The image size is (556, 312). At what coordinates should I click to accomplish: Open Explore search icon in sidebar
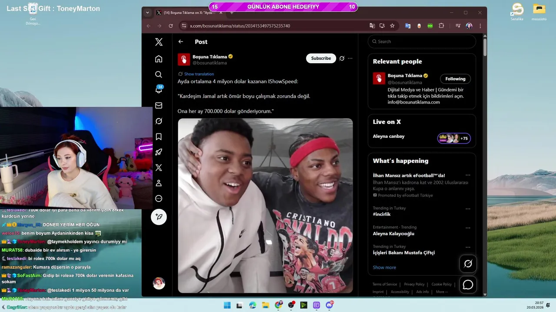pos(159,74)
